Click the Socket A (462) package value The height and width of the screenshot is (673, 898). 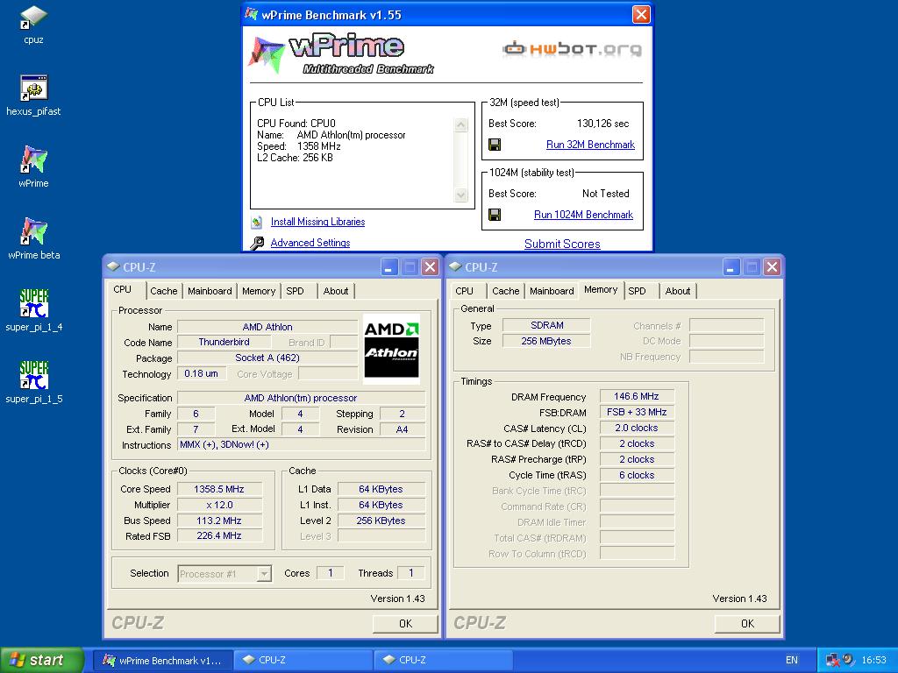[x=267, y=358]
